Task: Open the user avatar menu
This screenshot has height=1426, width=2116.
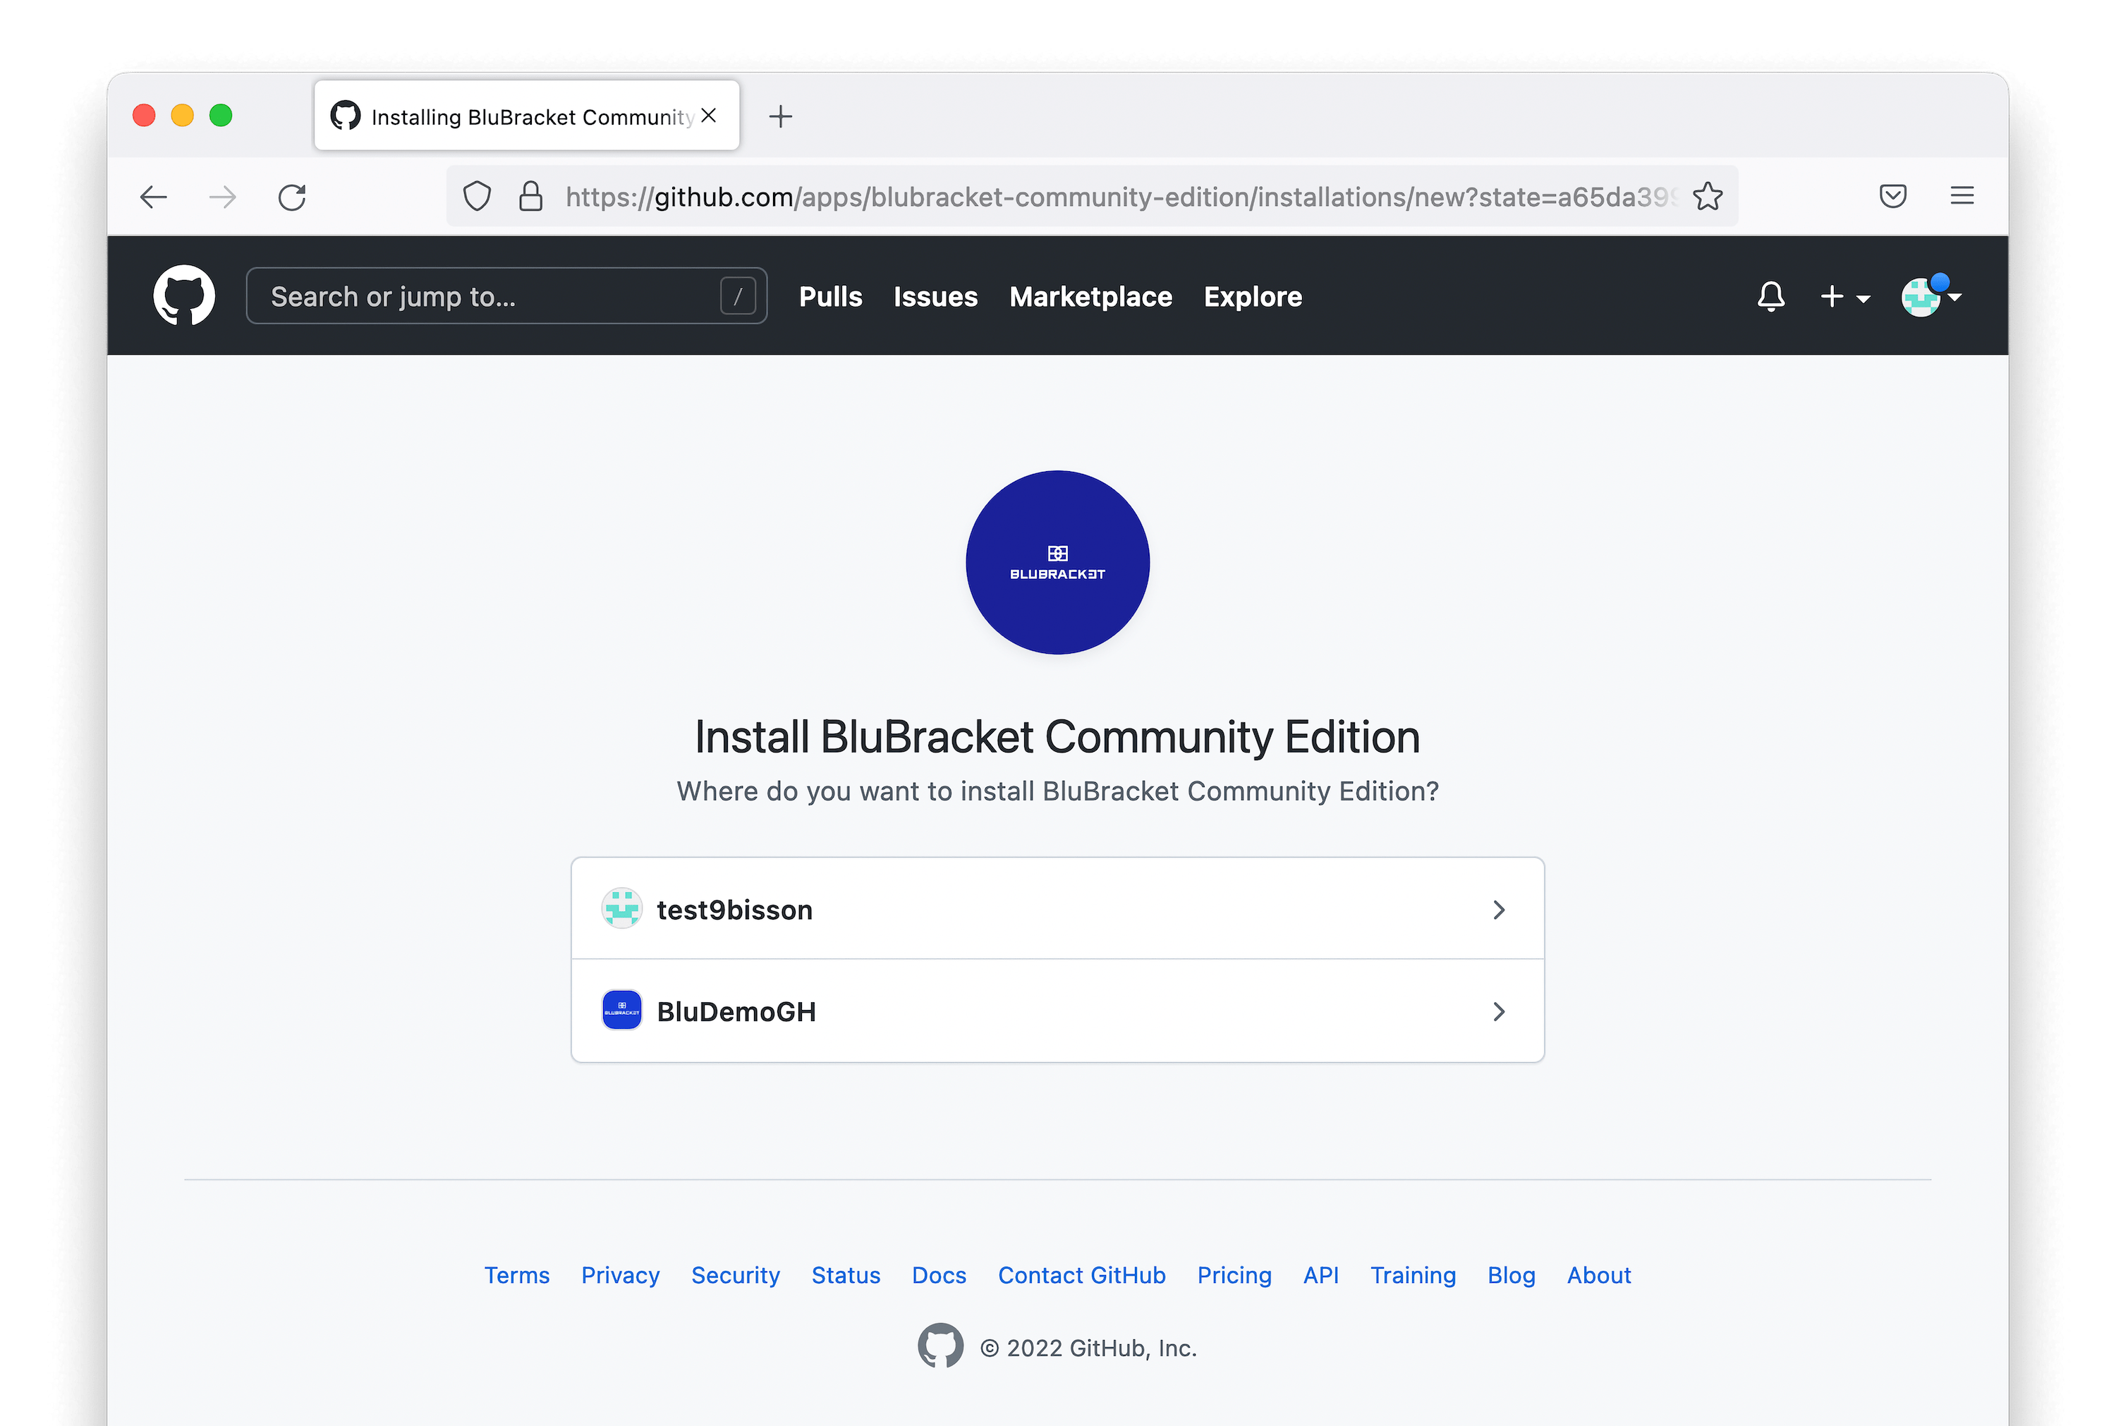Action: [1931, 296]
